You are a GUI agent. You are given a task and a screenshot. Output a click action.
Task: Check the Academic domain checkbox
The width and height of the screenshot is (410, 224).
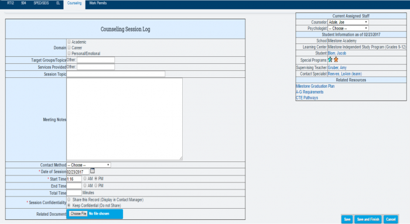click(69, 42)
